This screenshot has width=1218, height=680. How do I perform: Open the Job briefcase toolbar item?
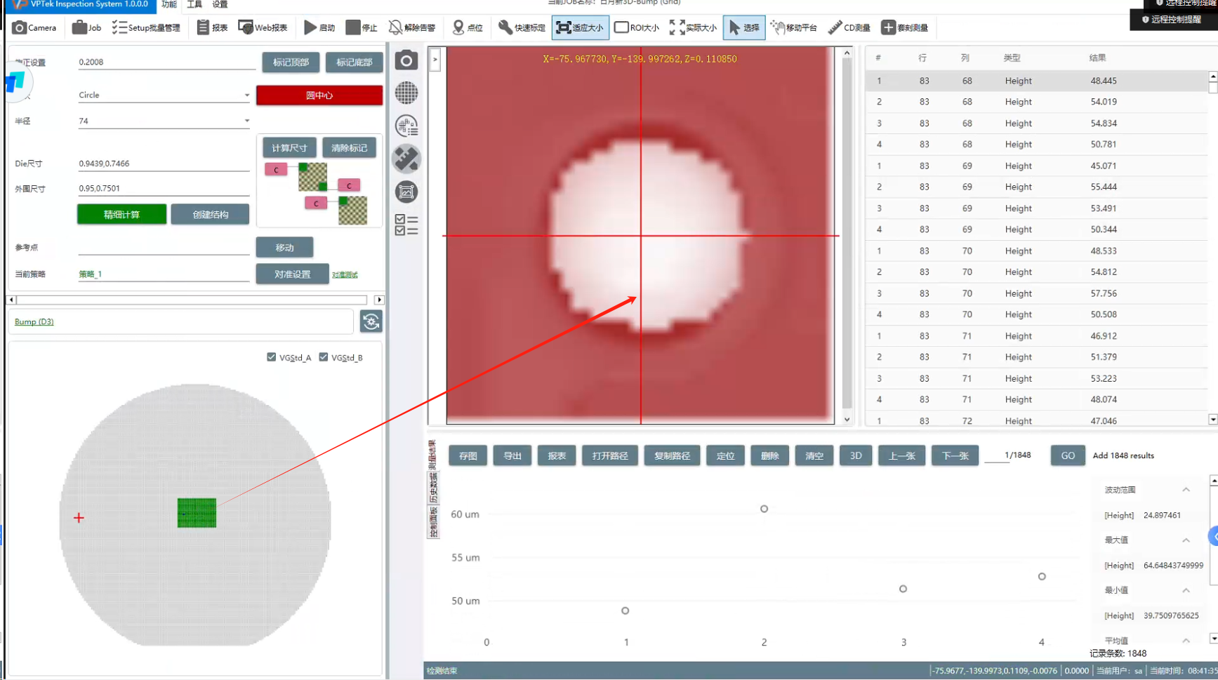pyautogui.click(x=86, y=27)
